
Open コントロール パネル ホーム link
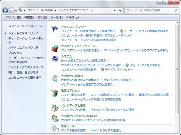click(25, 26)
